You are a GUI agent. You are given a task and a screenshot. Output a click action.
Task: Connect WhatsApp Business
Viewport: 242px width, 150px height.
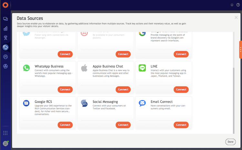65,90
